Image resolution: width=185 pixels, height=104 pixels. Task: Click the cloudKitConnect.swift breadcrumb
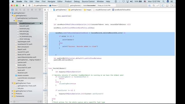[x=102, y=10]
